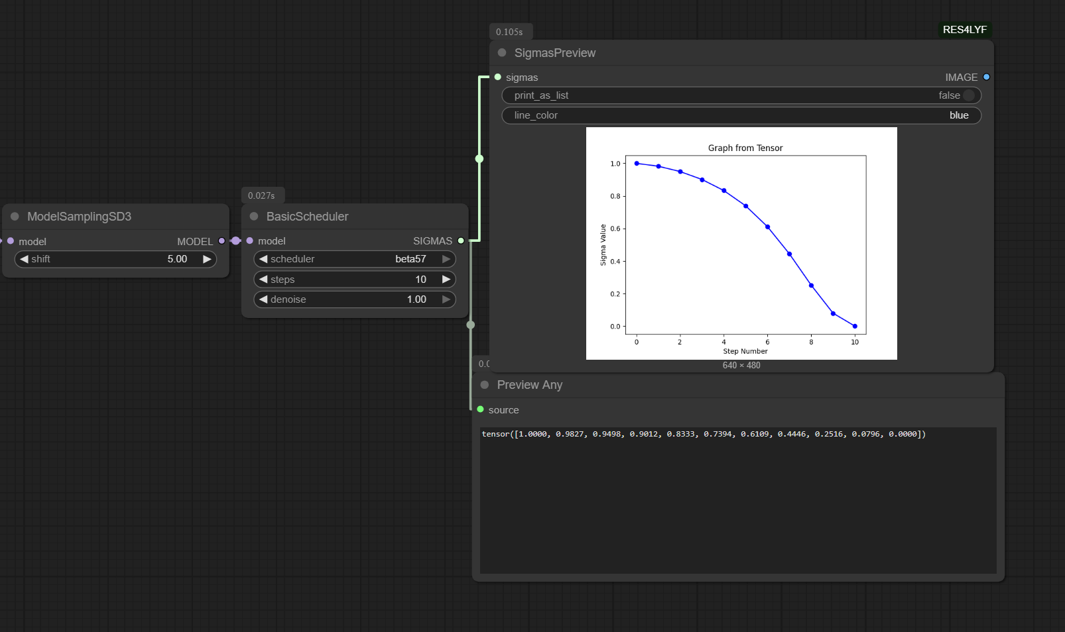Click the source input port on Preview Any
This screenshot has height=632, width=1065.
pos(481,410)
